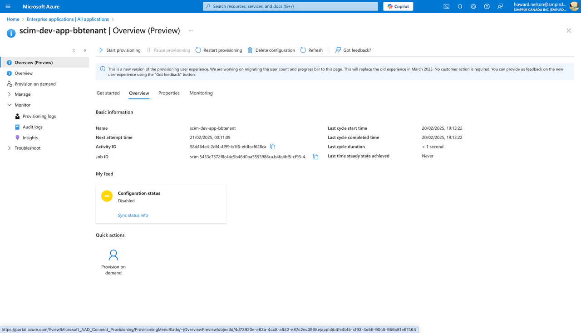Start provisioning from the toolbar
581x333 pixels.
(120, 50)
